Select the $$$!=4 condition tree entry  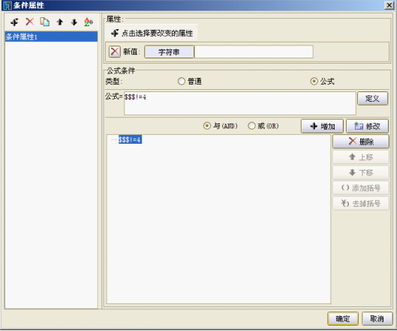click(130, 139)
